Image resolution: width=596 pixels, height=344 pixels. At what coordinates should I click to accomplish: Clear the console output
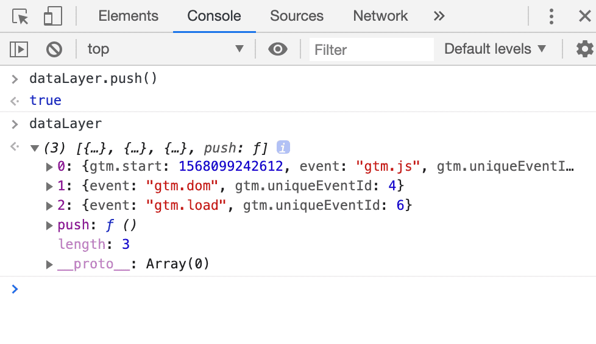(54, 49)
